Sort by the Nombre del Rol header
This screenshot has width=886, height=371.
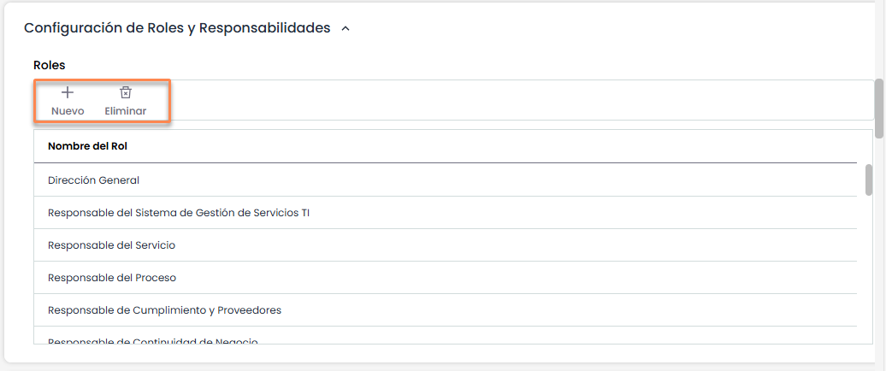(87, 146)
